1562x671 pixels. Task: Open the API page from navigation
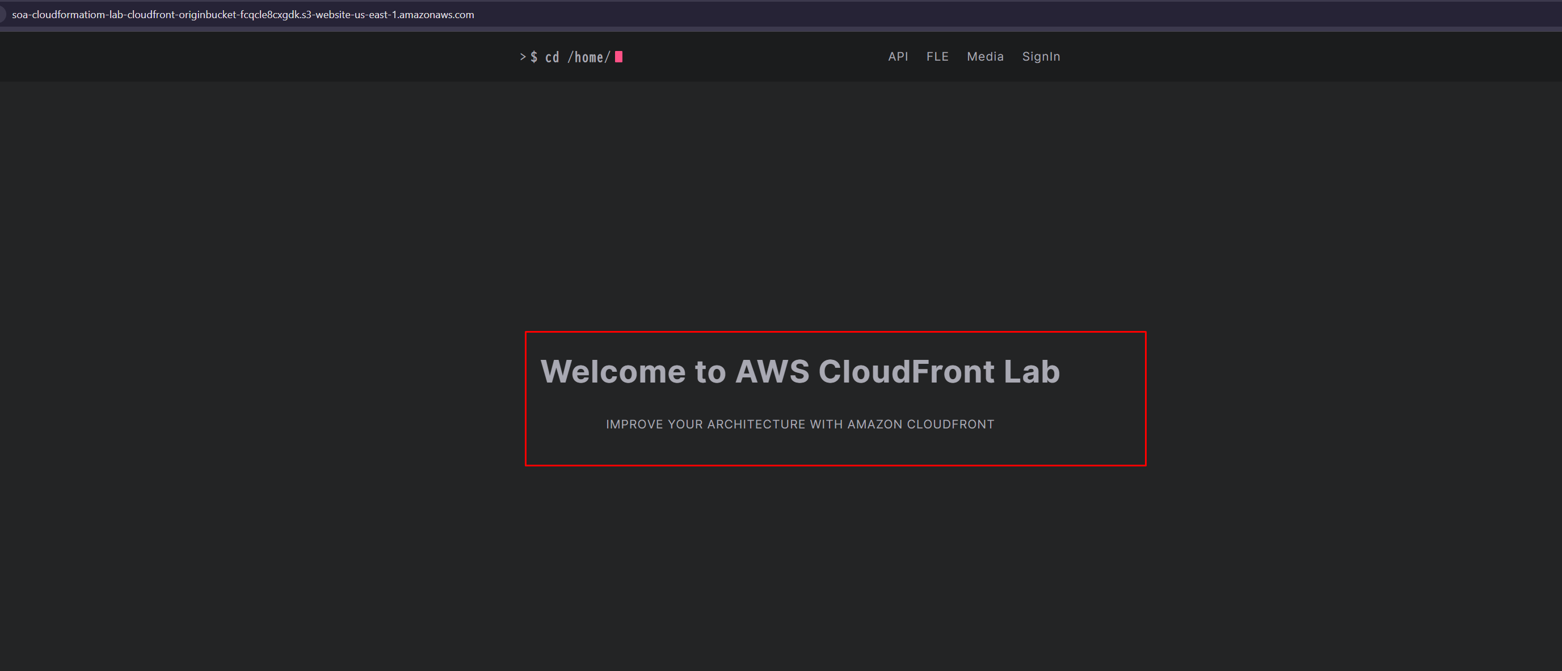point(898,56)
